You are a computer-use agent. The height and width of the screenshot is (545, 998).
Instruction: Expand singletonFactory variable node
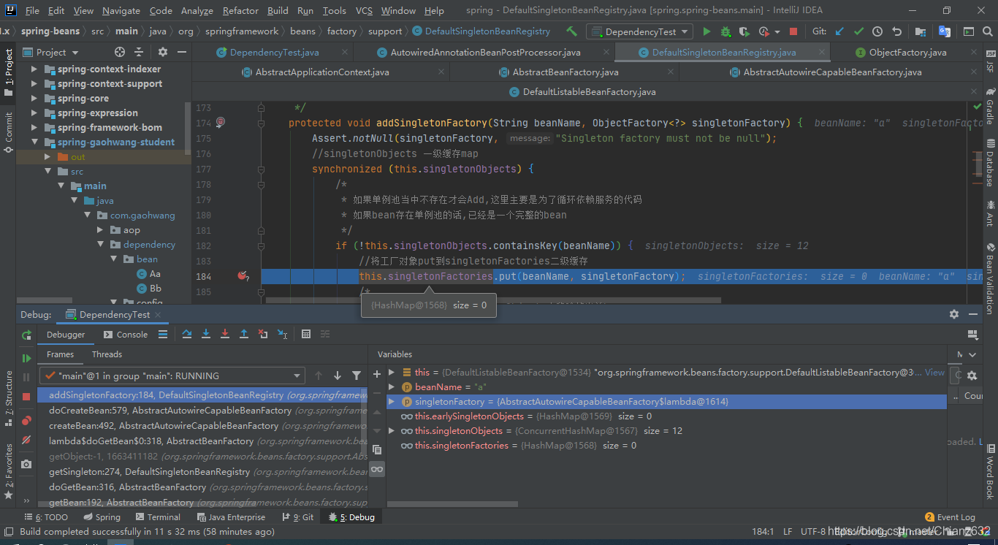pos(392,402)
